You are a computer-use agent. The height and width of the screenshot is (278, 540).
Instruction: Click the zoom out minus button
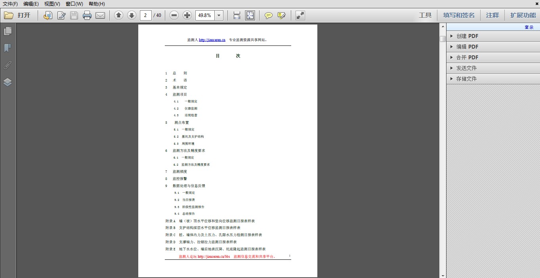coord(174,15)
